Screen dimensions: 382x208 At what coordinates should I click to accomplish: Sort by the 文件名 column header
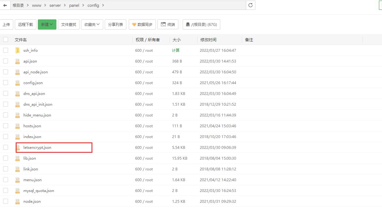pyautogui.click(x=21, y=40)
